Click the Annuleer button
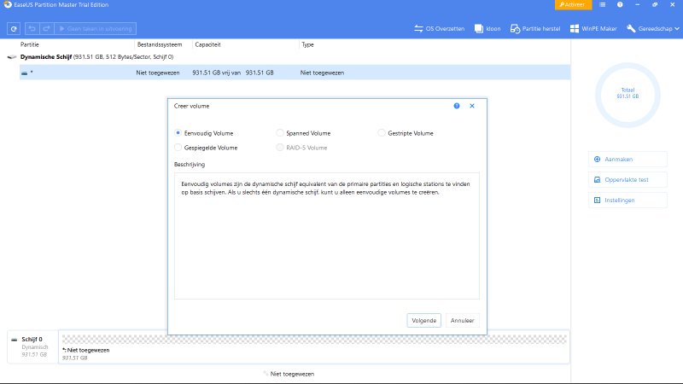Viewport: 683px width, 384px height. pos(462,321)
